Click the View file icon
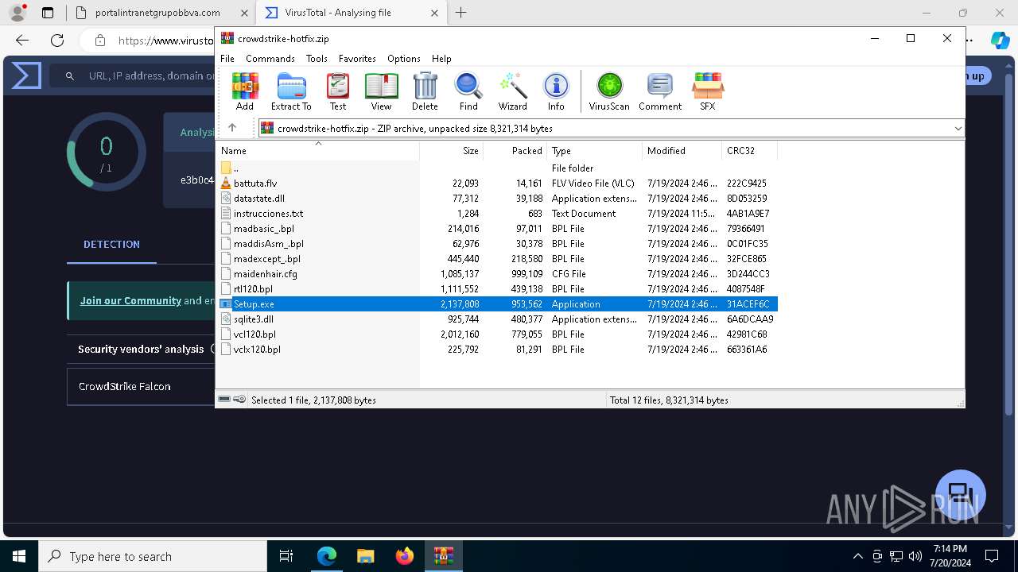 (x=381, y=91)
